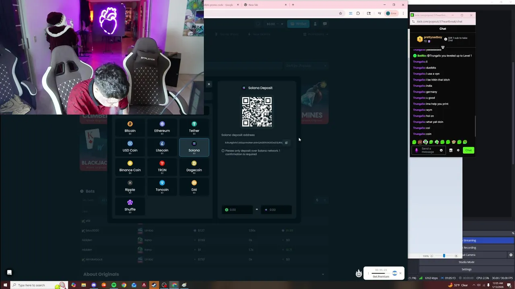Open the Chrome profile showing Error
Image resolution: width=515 pixels, height=289 pixels.
(391, 13)
